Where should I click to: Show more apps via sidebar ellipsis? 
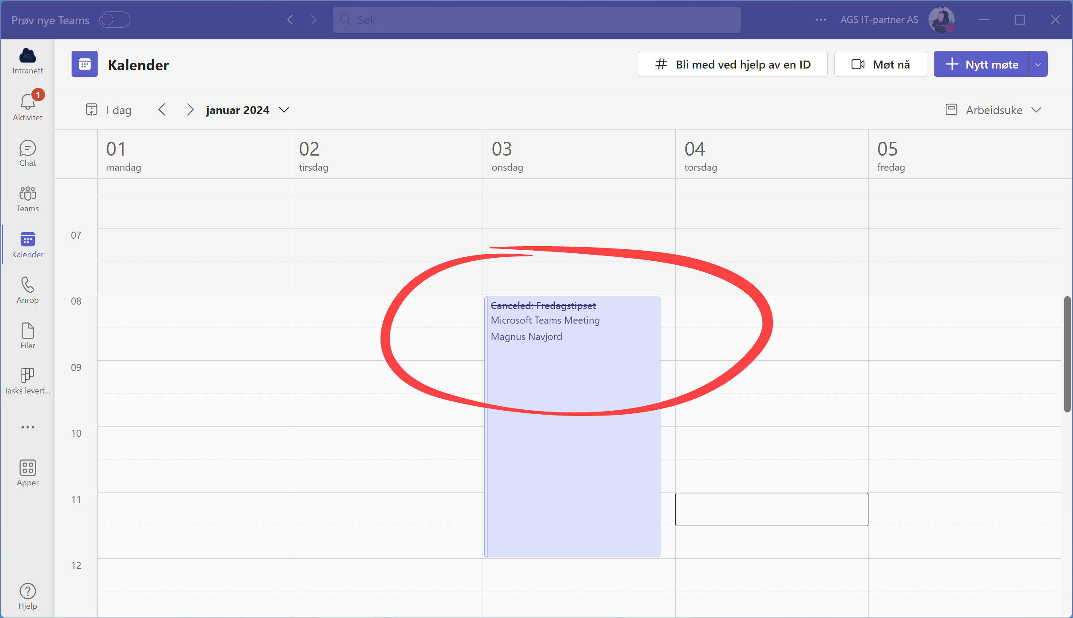[27, 427]
